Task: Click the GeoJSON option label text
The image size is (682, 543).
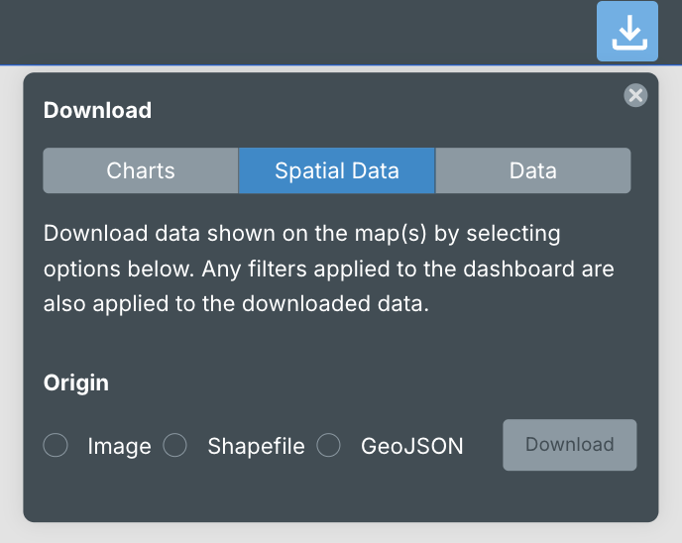Action: click(411, 447)
